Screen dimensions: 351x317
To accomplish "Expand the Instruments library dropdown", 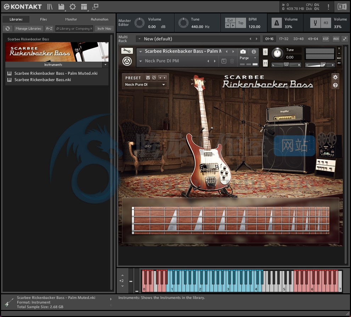I will pos(105,64).
